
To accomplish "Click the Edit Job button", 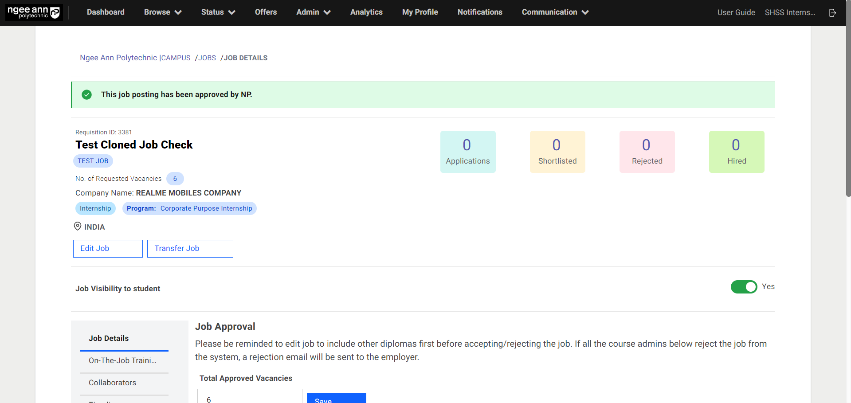I will pyautogui.click(x=107, y=248).
